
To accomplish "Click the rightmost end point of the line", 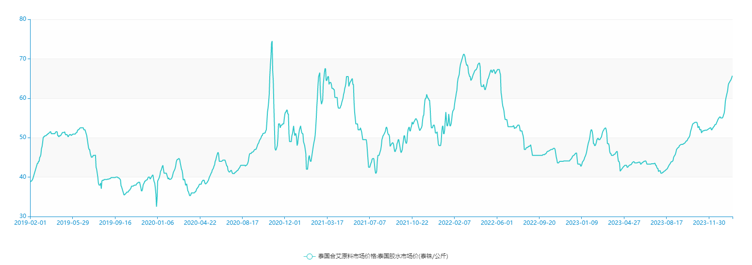I will click(732, 76).
